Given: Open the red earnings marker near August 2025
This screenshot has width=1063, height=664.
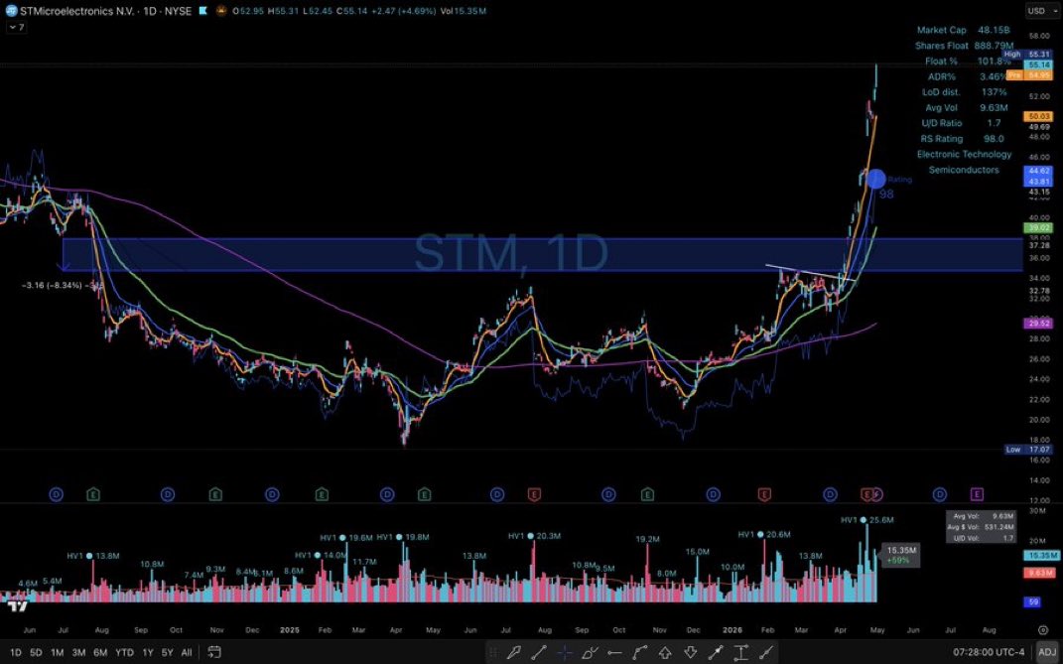Looking at the screenshot, I should tap(534, 494).
